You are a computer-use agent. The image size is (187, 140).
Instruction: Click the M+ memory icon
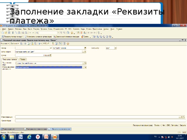[91, 33]
